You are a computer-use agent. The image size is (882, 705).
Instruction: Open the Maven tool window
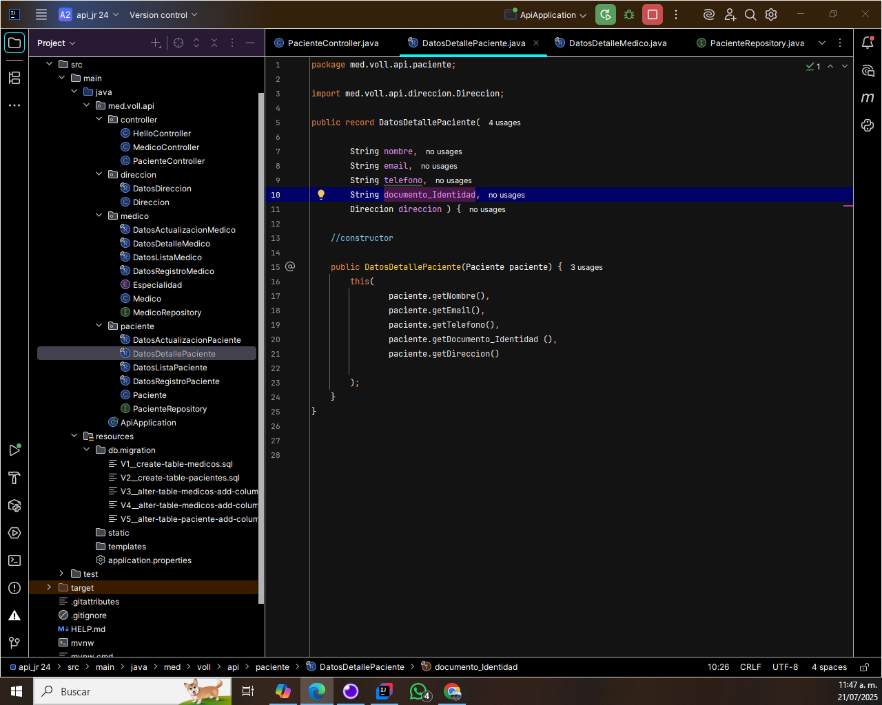click(868, 98)
